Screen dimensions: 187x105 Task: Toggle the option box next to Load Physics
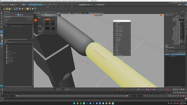tap(130, 41)
